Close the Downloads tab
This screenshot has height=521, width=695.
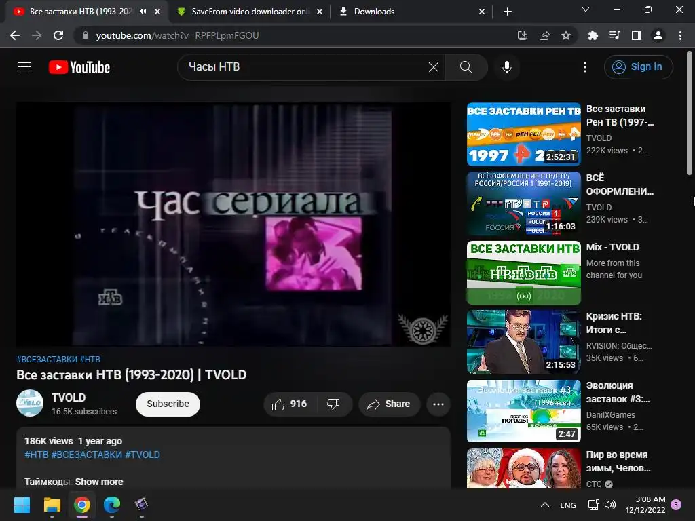coord(482,12)
